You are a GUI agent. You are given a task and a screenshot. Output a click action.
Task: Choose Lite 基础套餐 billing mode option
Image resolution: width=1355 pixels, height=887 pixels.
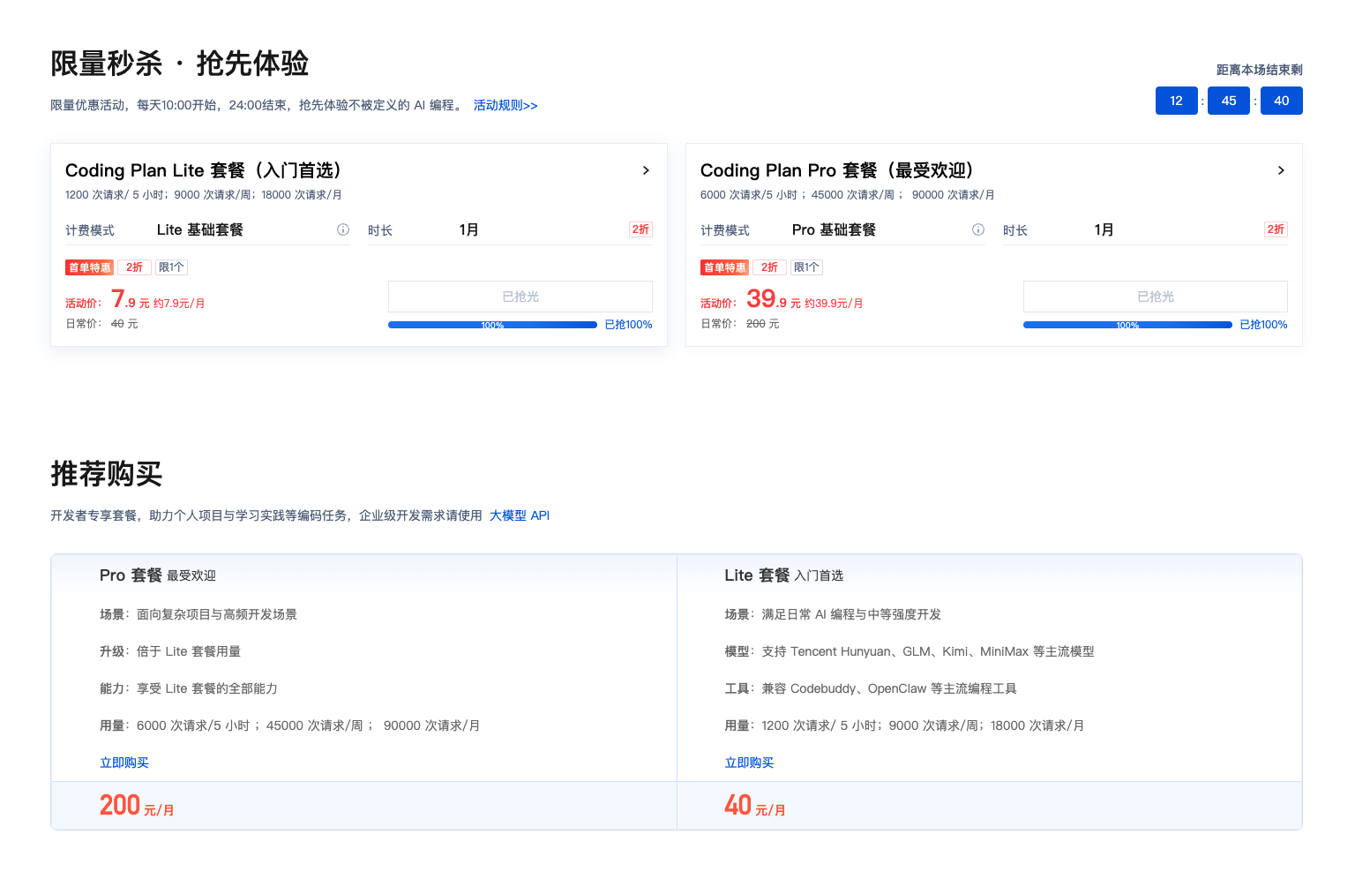pos(200,229)
